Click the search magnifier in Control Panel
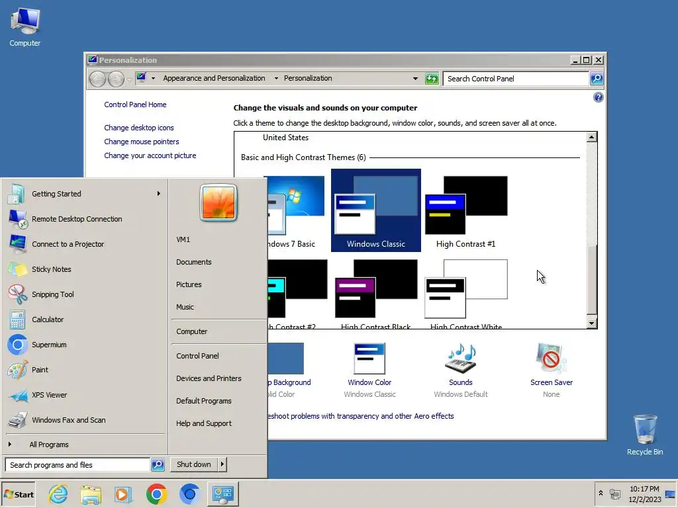This screenshot has width=678, height=508. (x=597, y=79)
